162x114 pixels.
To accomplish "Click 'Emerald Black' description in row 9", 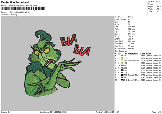I will click(134, 75).
